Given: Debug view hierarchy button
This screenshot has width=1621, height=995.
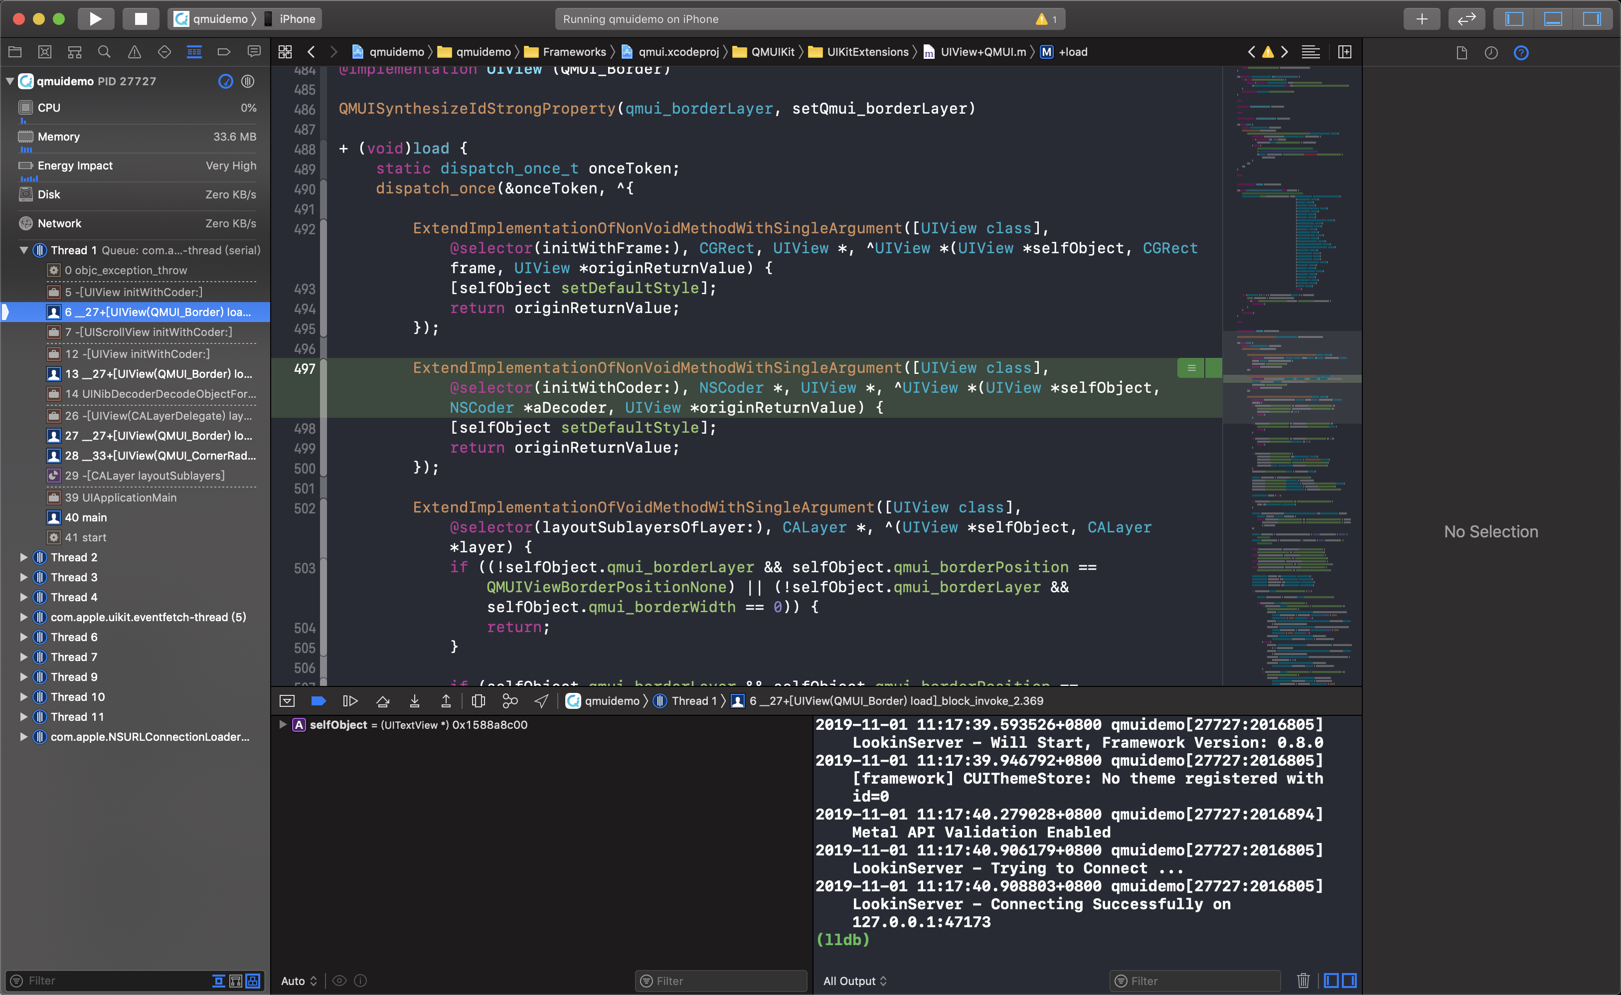Looking at the screenshot, I should (x=478, y=701).
